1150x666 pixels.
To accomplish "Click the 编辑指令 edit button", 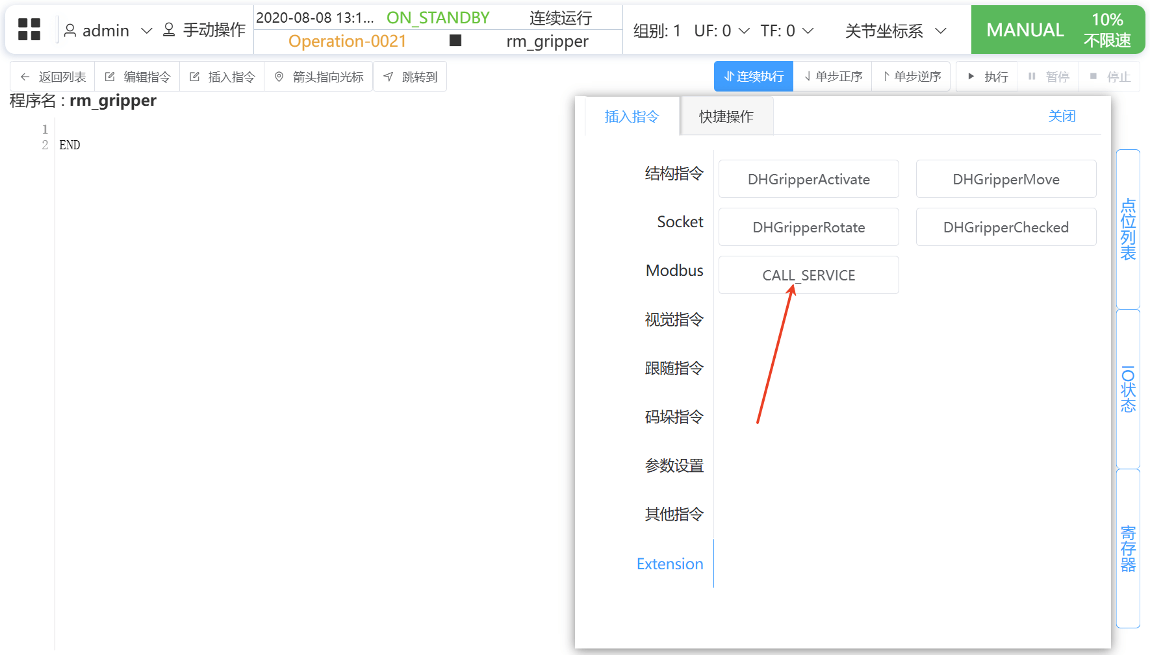I will click(x=138, y=77).
